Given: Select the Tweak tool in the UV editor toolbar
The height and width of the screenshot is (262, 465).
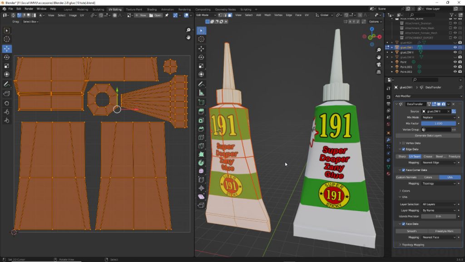Looking at the screenshot, I should tap(6, 30).
